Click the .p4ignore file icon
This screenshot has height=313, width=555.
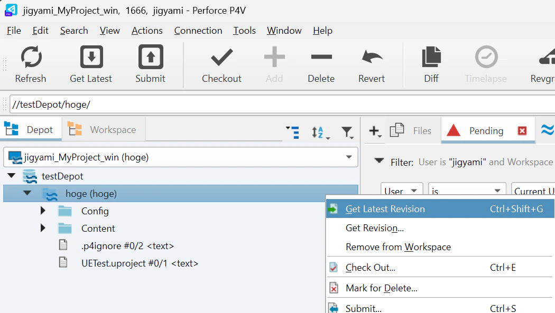click(x=63, y=245)
